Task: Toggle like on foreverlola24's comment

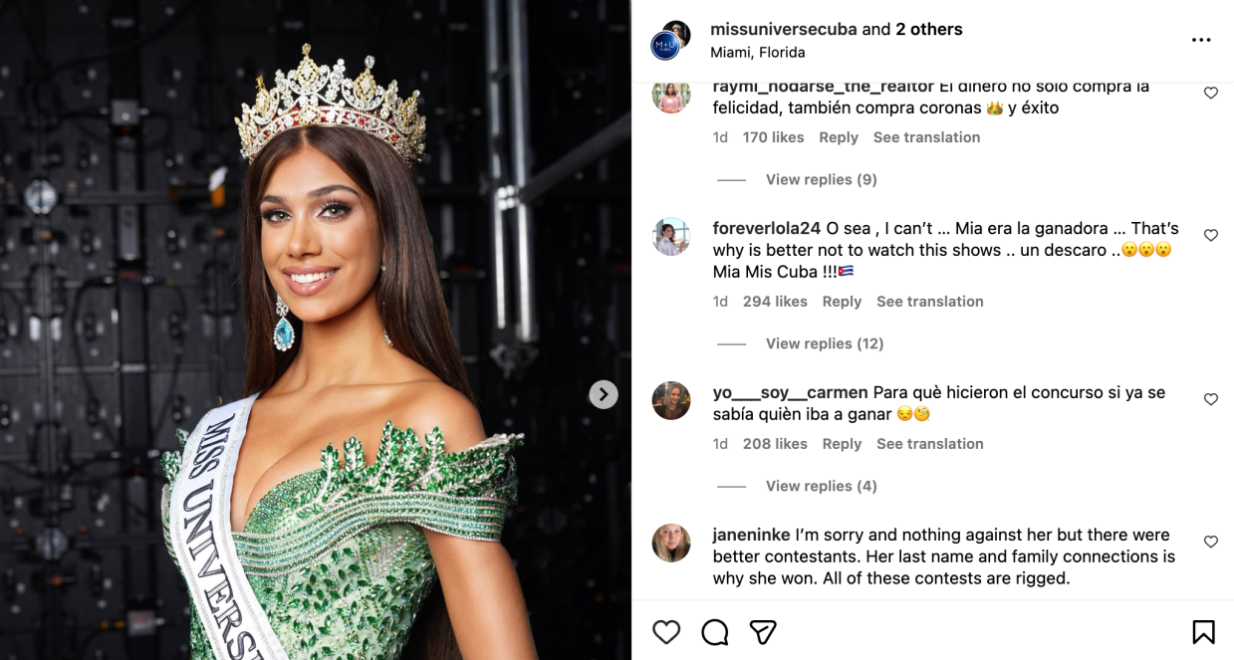Action: pos(1211,235)
